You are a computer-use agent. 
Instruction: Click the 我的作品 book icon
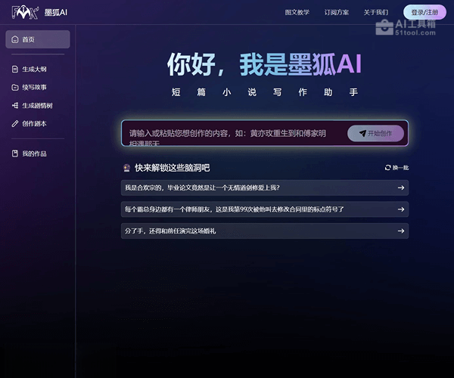tap(14, 153)
